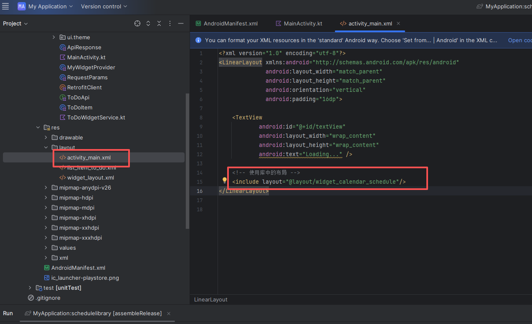The height and width of the screenshot is (324, 532).
Task: Close the activity_main.xml tab
Action: (398, 23)
